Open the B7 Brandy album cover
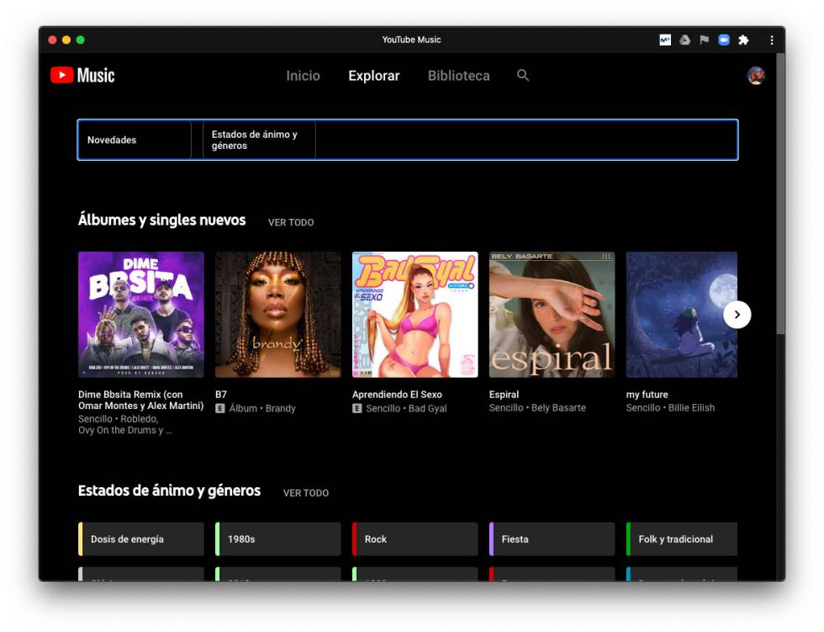The image size is (824, 632). tap(278, 315)
